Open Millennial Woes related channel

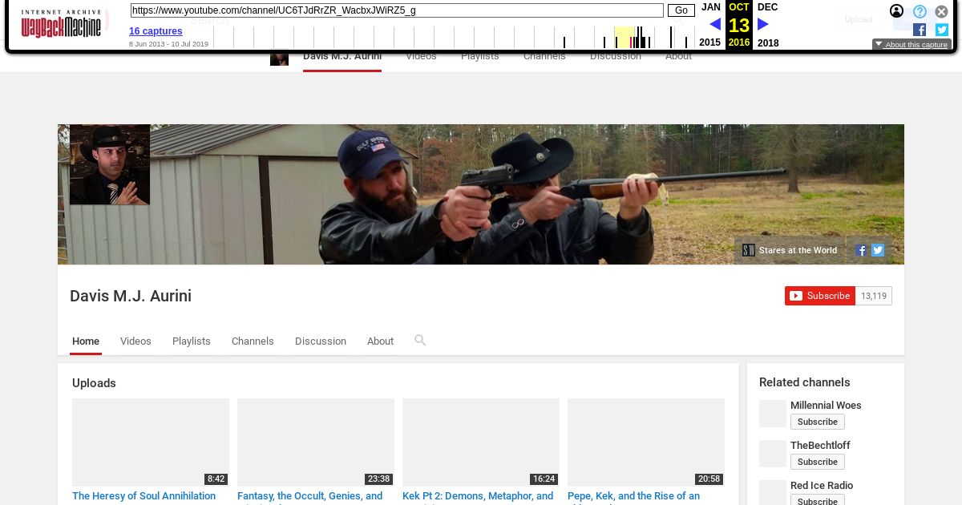[x=826, y=406]
